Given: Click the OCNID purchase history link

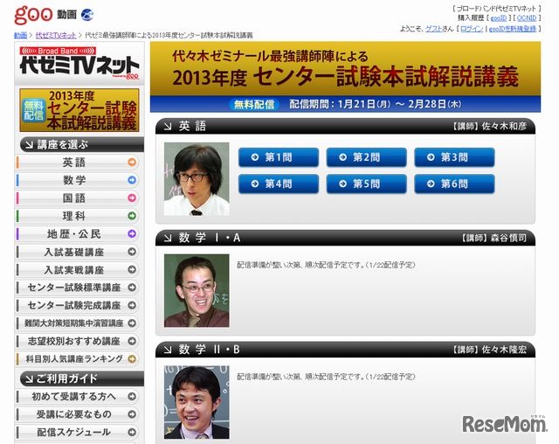Looking at the screenshot, I should click(527, 17).
